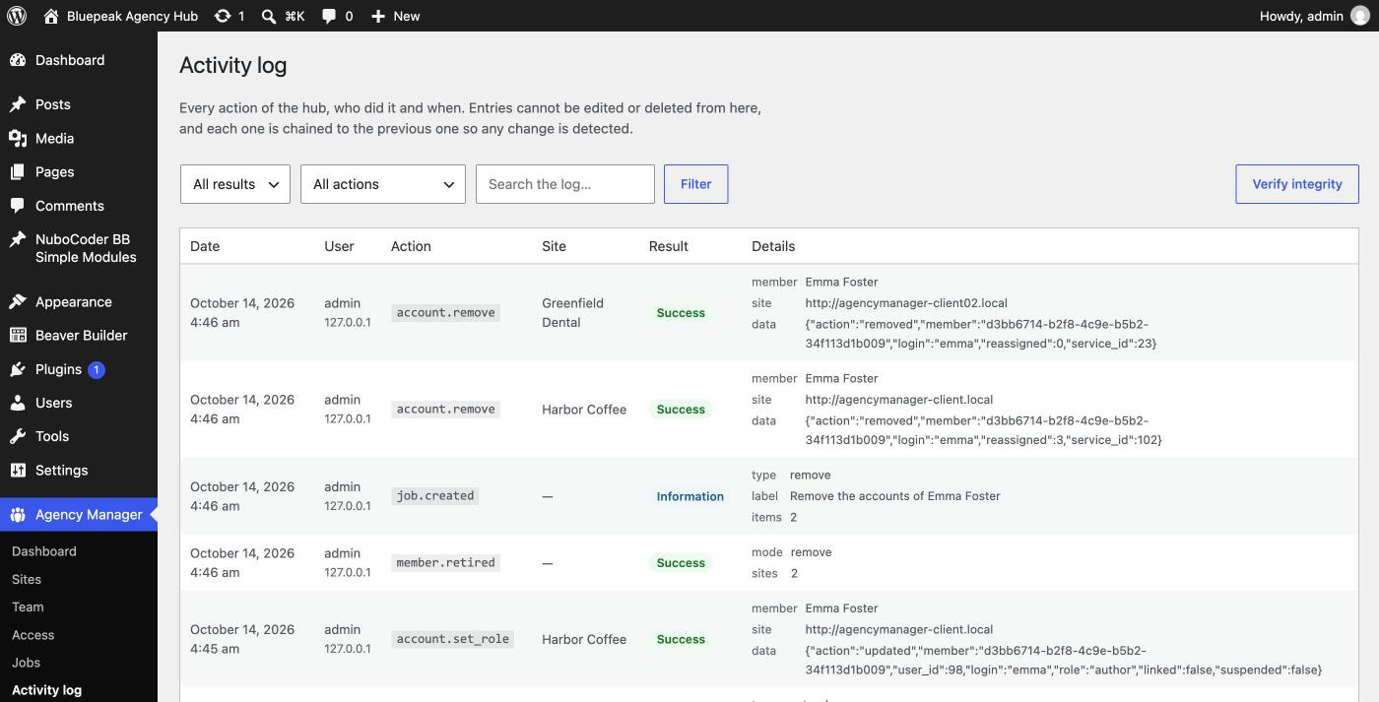Click the Information result label
This screenshot has width=1379, height=702.
click(690, 496)
